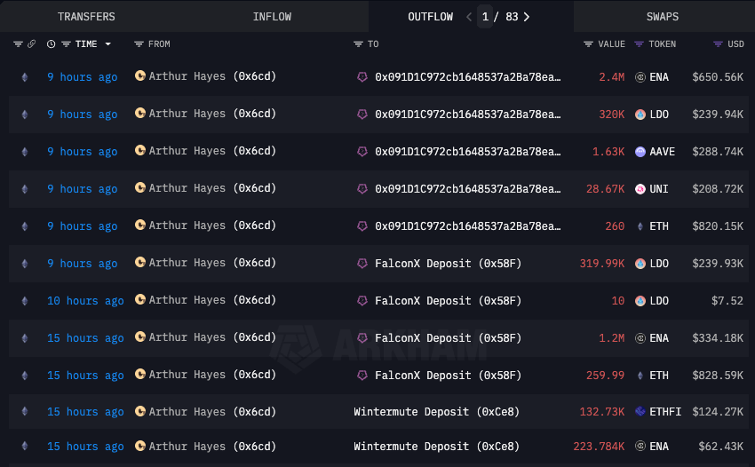The width and height of the screenshot is (755, 467).
Task: Click the clock icon beside TIME
Action: (51, 44)
